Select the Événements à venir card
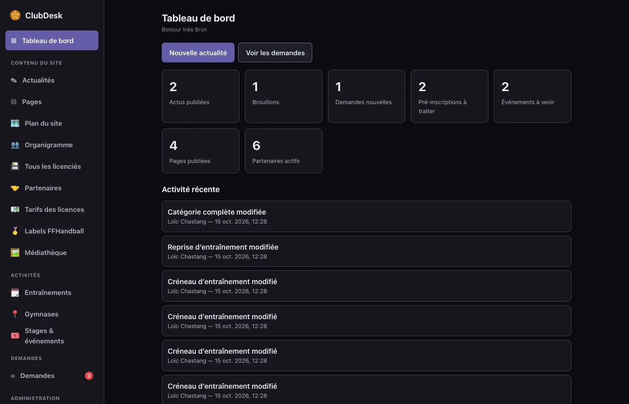Image resolution: width=629 pixels, height=404 pixels. pos(532,96)
